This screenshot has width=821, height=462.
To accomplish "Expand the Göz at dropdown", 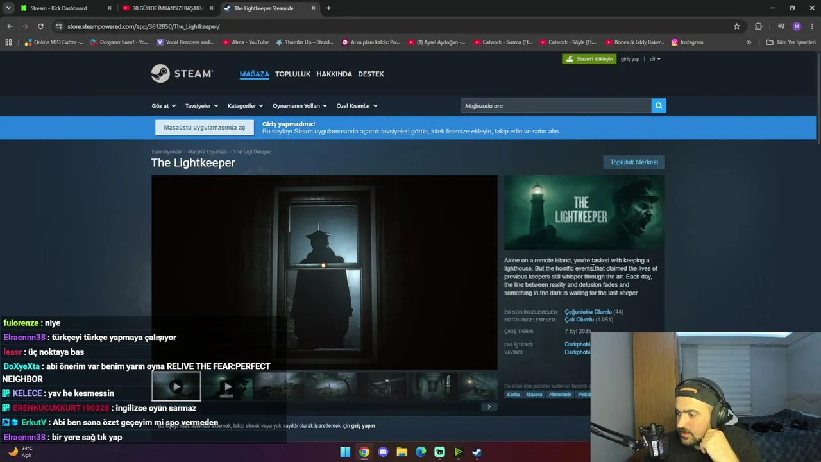I will coord(163,106).
